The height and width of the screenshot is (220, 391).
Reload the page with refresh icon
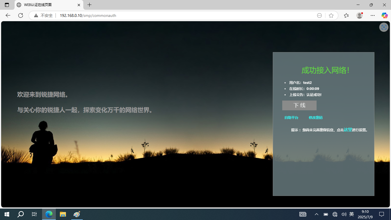pos(21,15)
